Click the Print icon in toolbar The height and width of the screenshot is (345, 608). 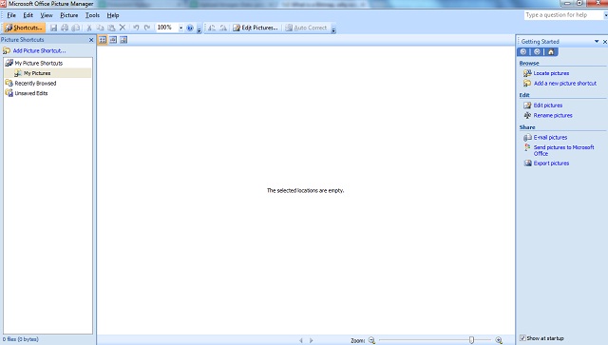[x=65, y=28]
